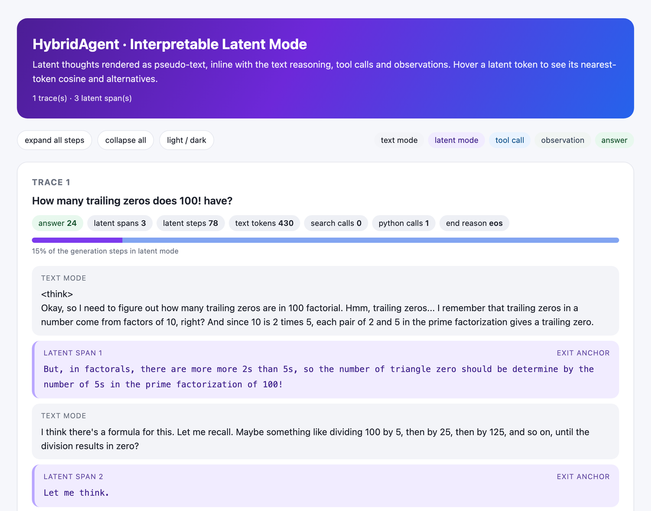Select the text mode legend chip
The width and height of the screenshot is (651, 511).
coord(399,140)
